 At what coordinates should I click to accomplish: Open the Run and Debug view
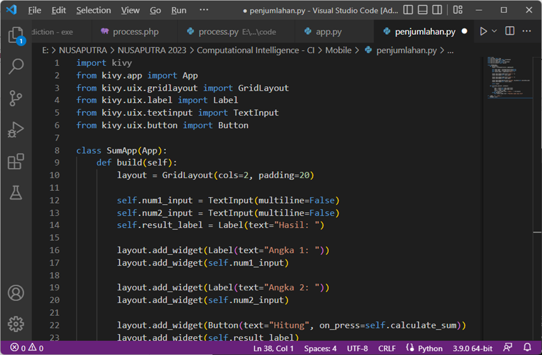click(15, 130)
